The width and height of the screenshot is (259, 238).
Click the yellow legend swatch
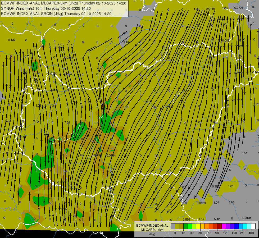click(x=198, y=226)
